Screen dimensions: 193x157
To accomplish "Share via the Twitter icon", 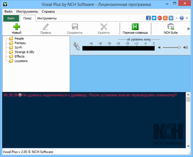I will pos(154,18).
